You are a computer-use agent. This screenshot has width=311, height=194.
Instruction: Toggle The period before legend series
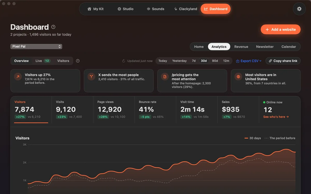tap(280, 138)
